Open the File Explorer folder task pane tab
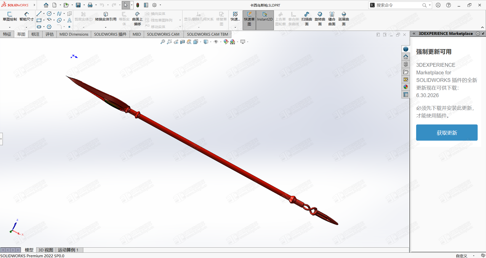The width and height of the screenshot is (486, 258). point(406,72)
